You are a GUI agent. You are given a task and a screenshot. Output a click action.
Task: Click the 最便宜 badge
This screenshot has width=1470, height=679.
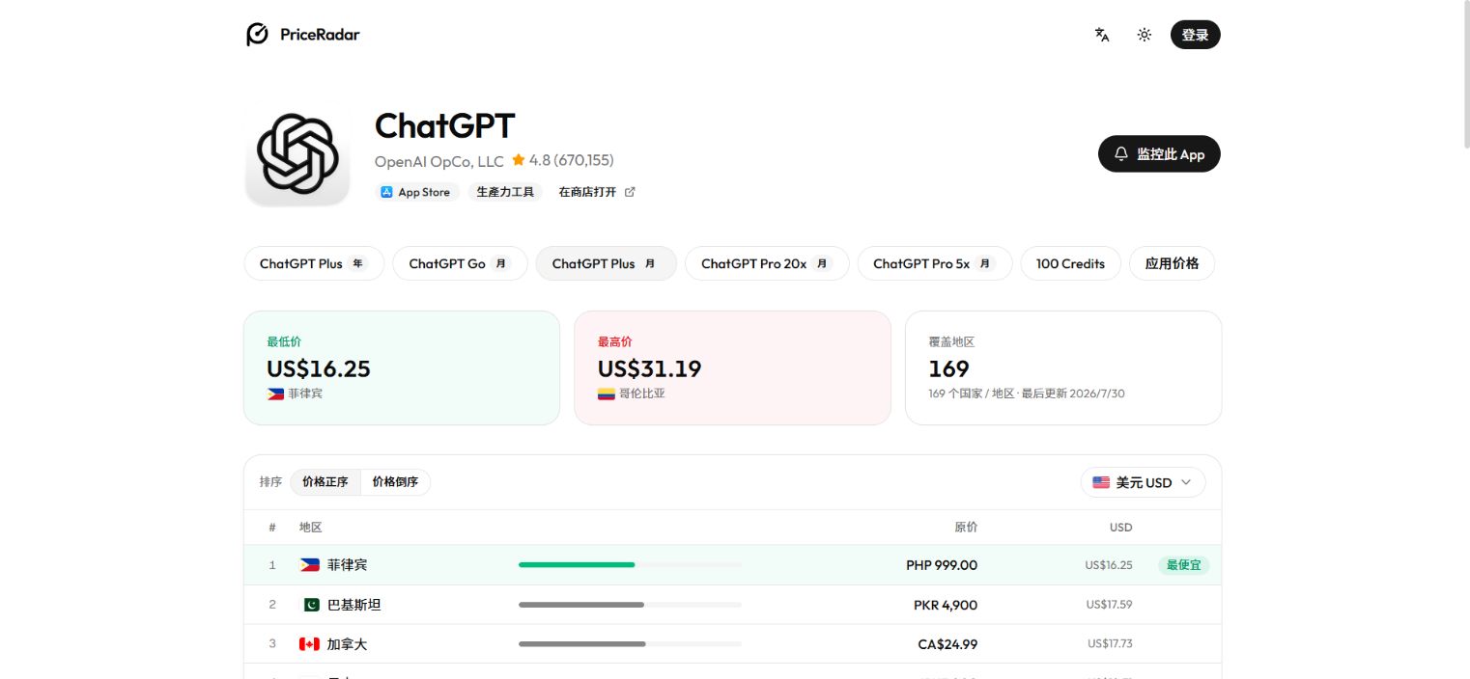(1183, 565)
